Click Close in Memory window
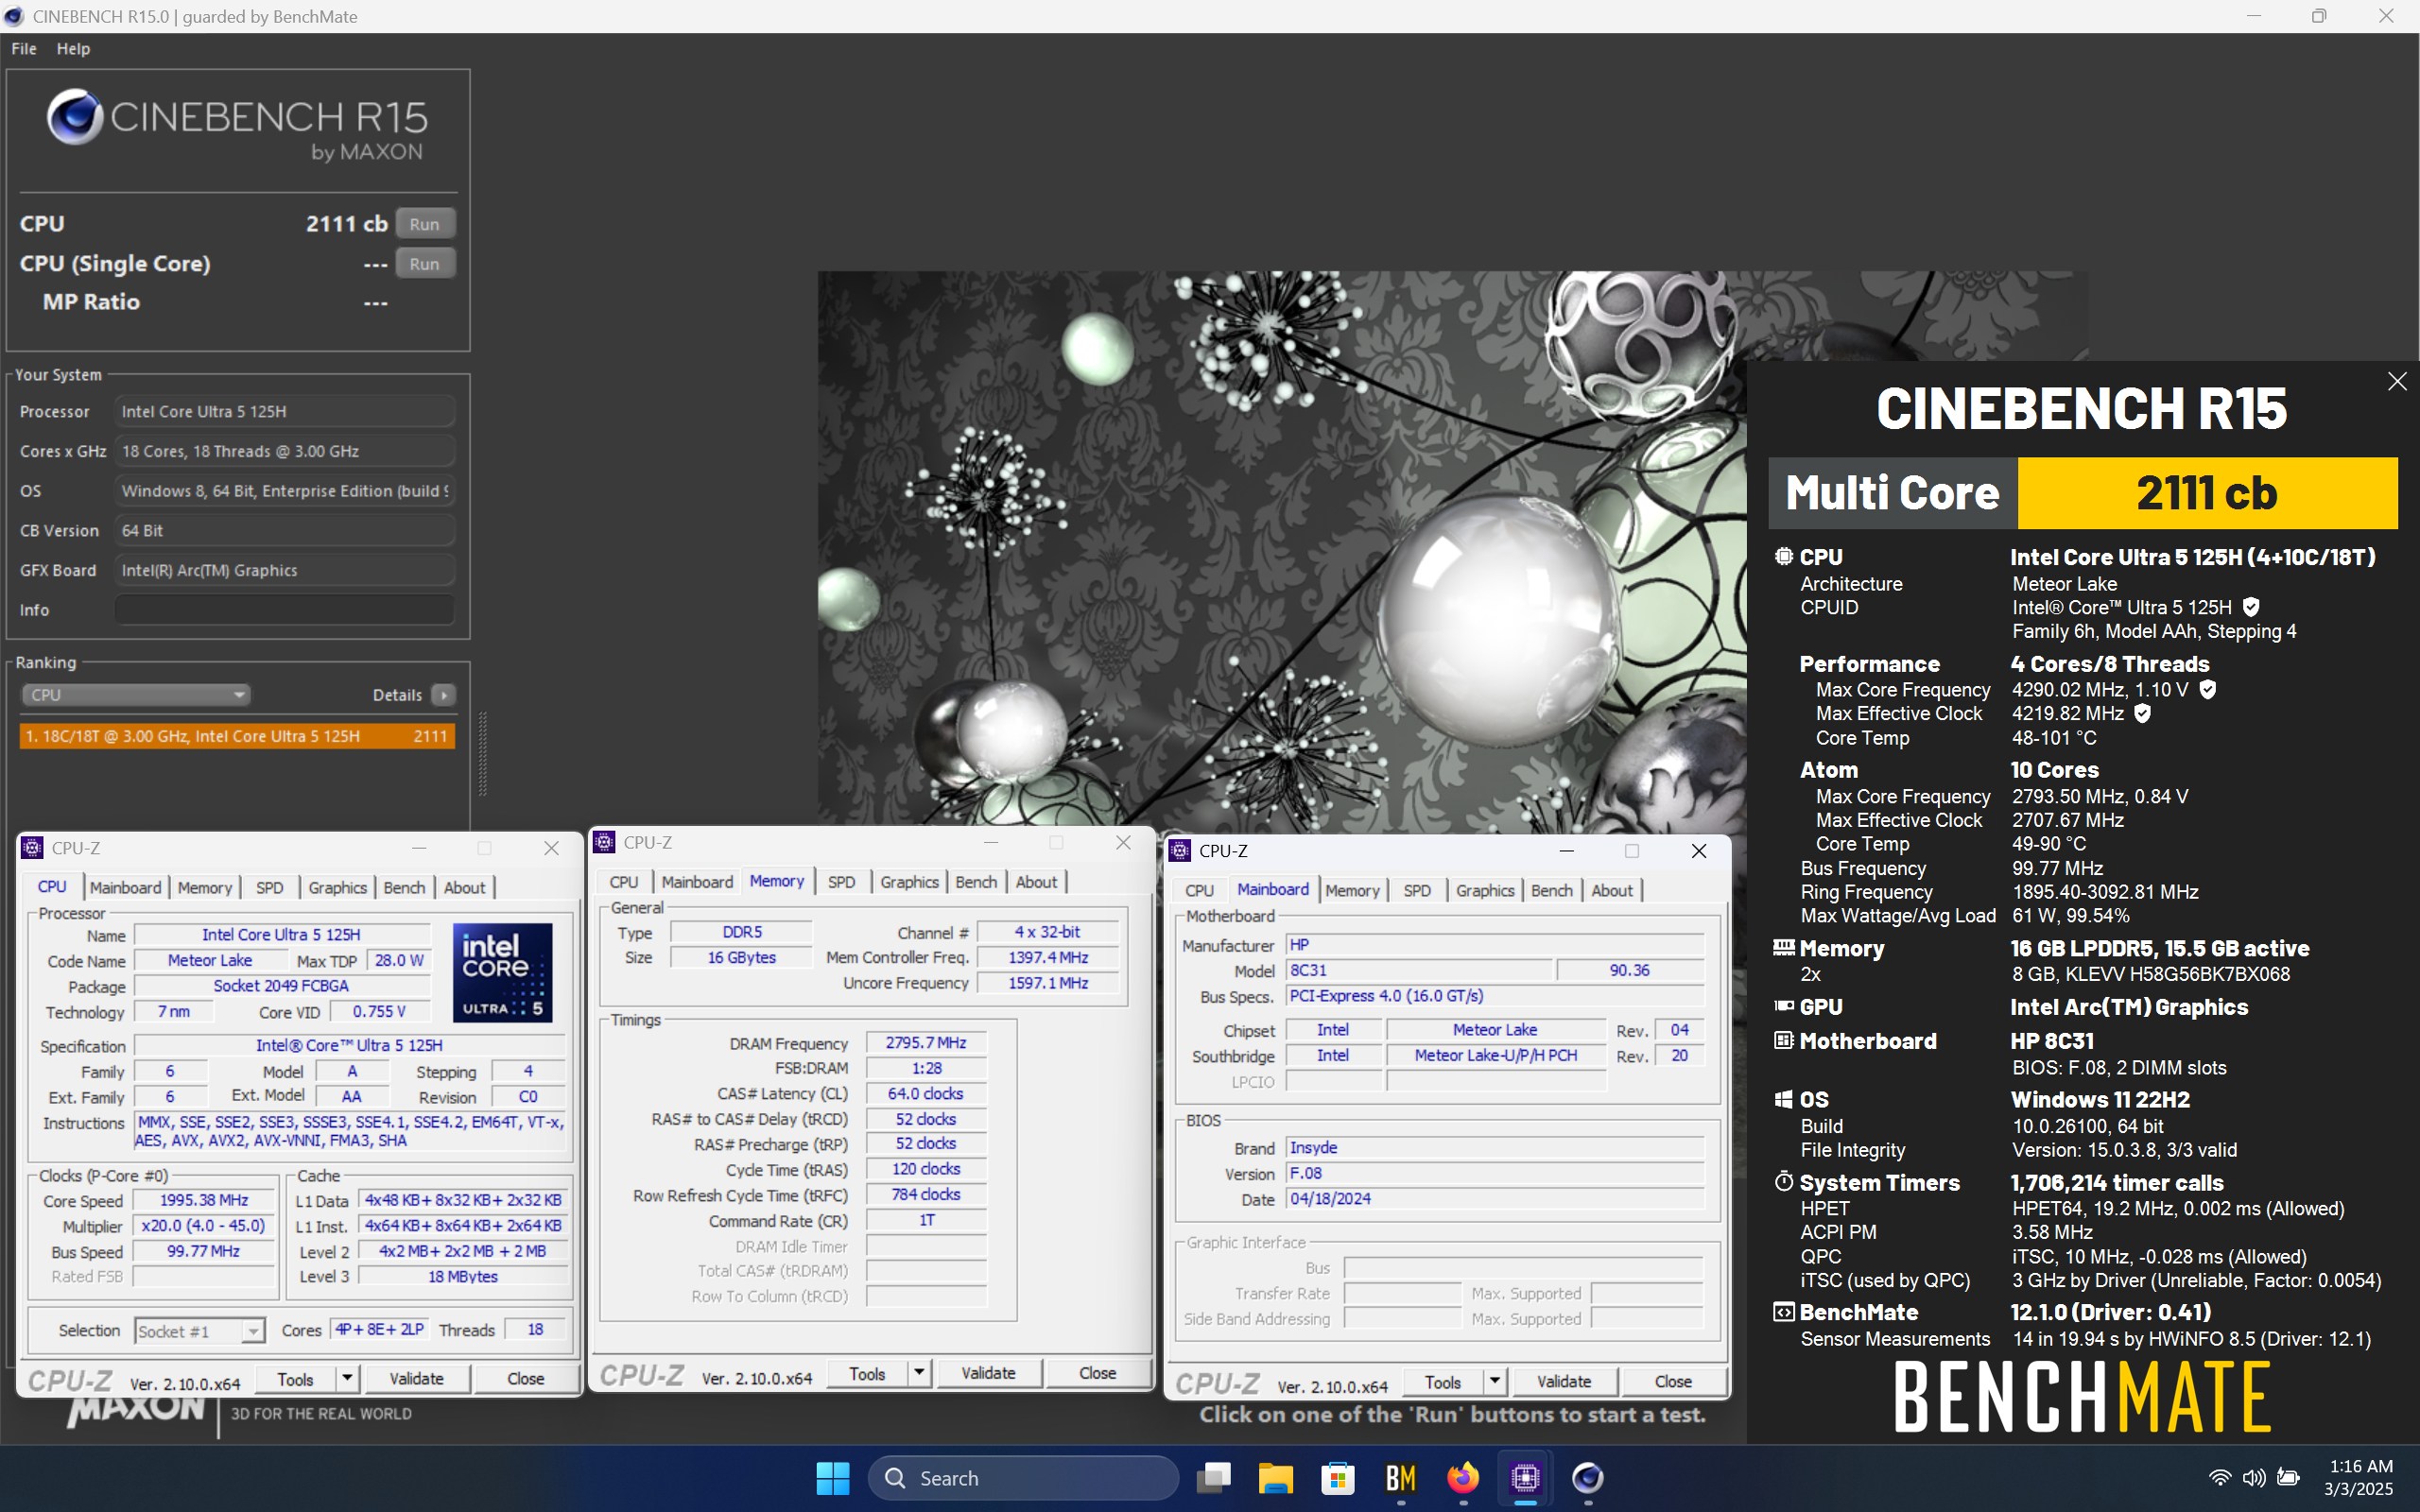2420x1512 pixels. (x=1097, y=1373)
